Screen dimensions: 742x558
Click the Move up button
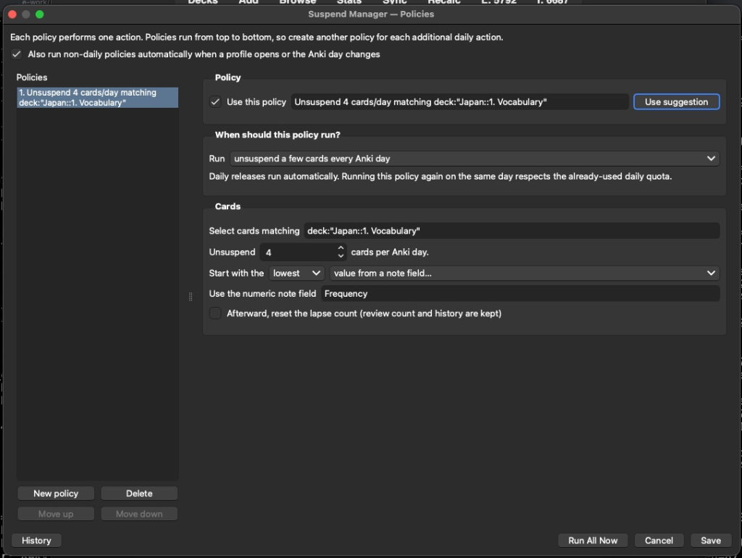coord(56,514)
